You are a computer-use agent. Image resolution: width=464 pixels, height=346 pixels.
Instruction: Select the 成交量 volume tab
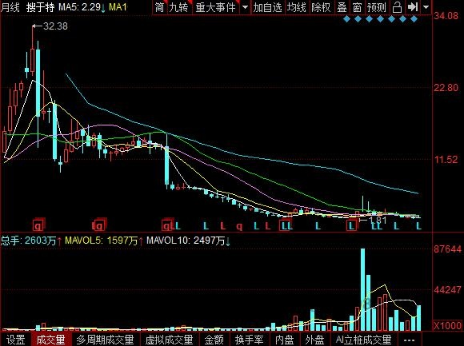coord(50,340)
